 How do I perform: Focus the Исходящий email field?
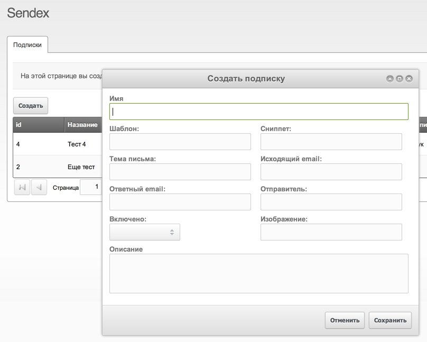coord(331,172)
